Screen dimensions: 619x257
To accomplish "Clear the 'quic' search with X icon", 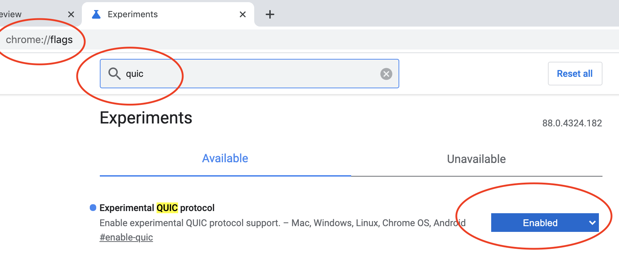I will (386, 74).
